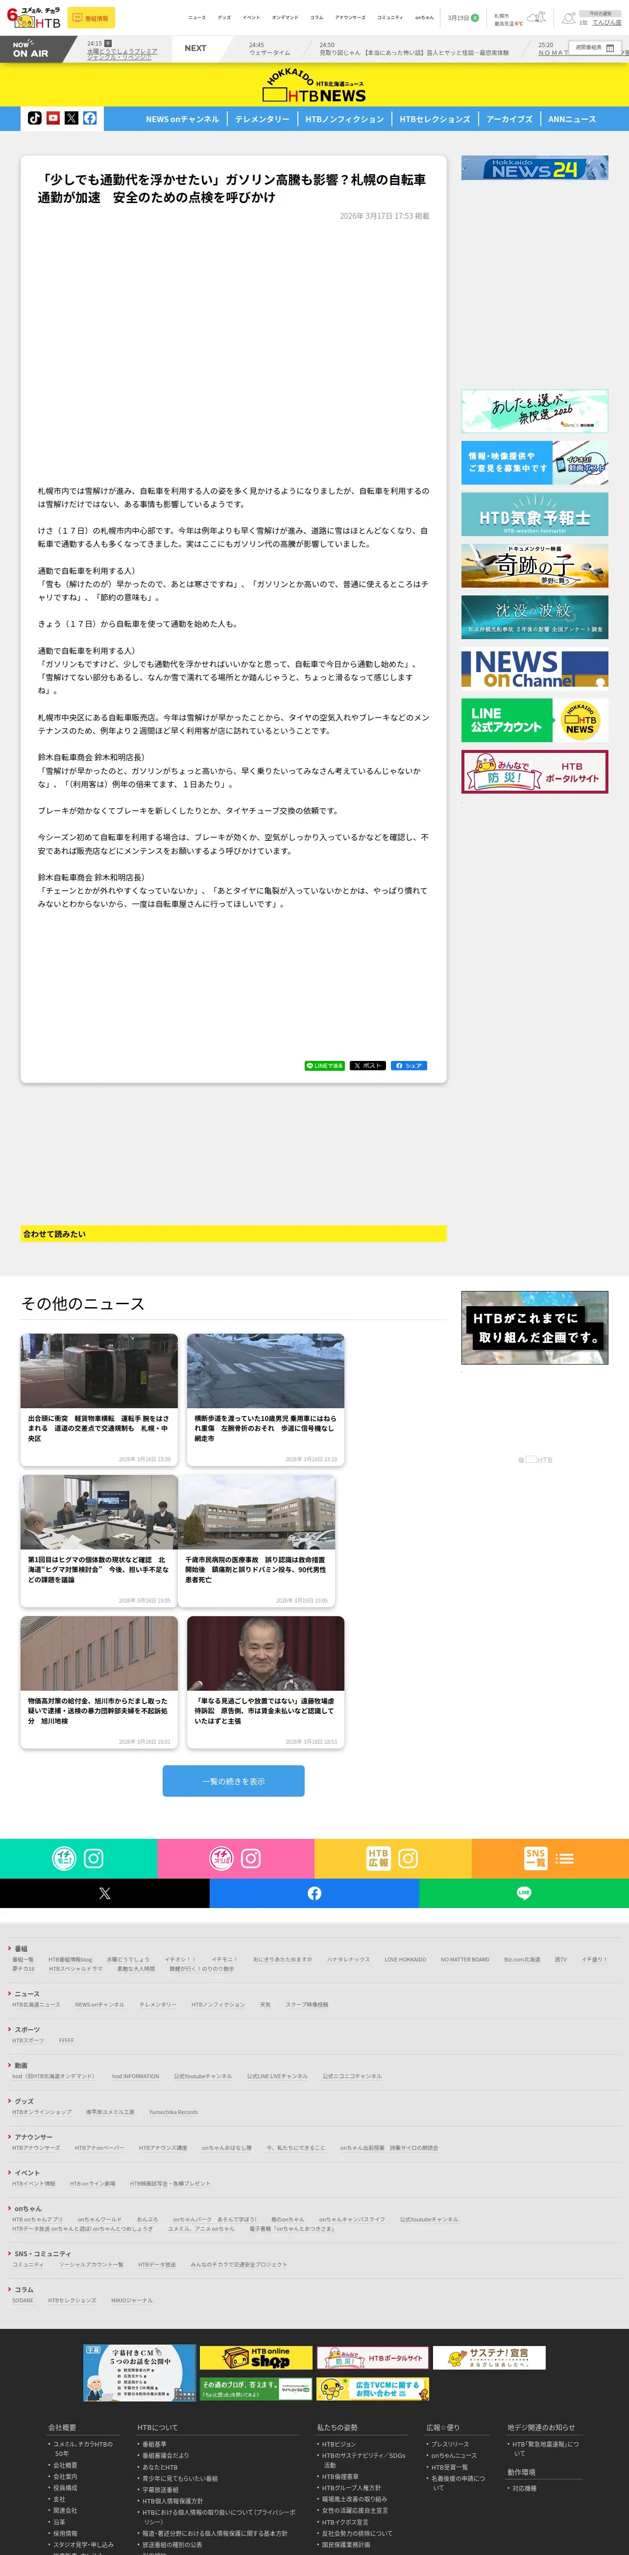
Task: Select アナウンサーズ in the top menu
Action: click(350, 17)
